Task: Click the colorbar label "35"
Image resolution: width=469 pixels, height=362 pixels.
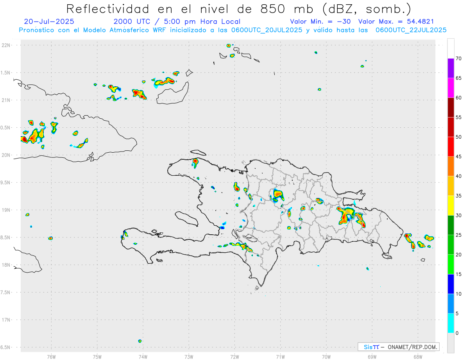Action: 459,196
